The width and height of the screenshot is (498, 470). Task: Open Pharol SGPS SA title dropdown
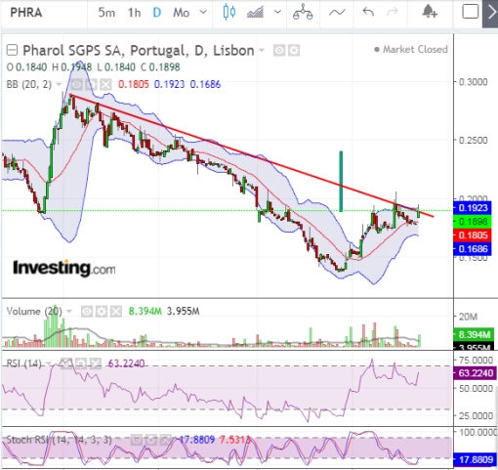[x=262, y=51]
